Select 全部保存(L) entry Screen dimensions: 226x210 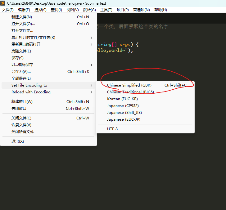(x=48, y=78)
